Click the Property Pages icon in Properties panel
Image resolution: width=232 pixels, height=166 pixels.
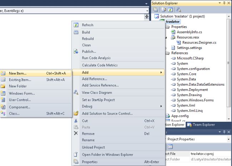170,147
